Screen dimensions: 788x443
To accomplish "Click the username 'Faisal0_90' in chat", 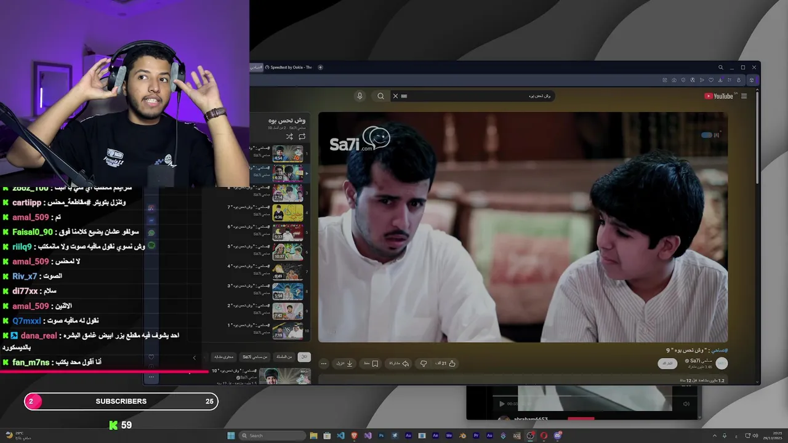I will coord(33,232).
